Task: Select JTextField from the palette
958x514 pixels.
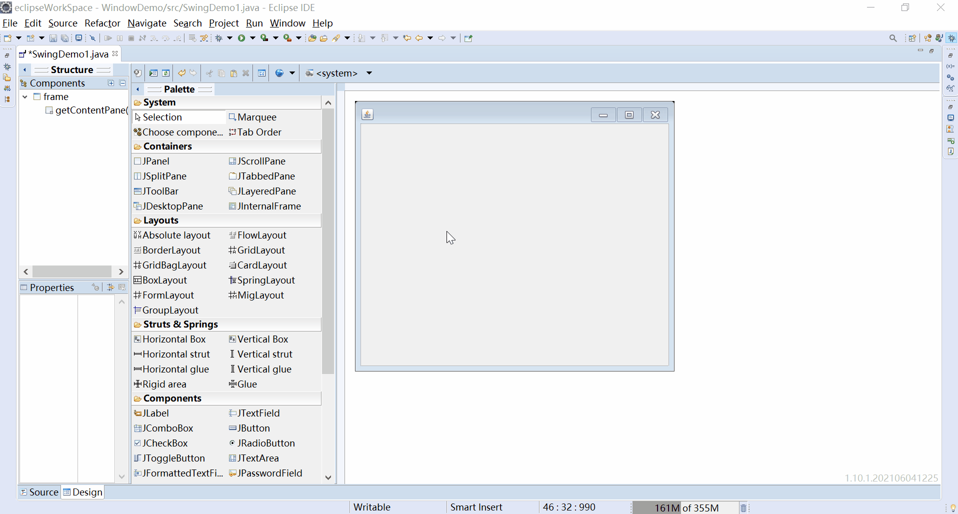Action: pos(254,413)
